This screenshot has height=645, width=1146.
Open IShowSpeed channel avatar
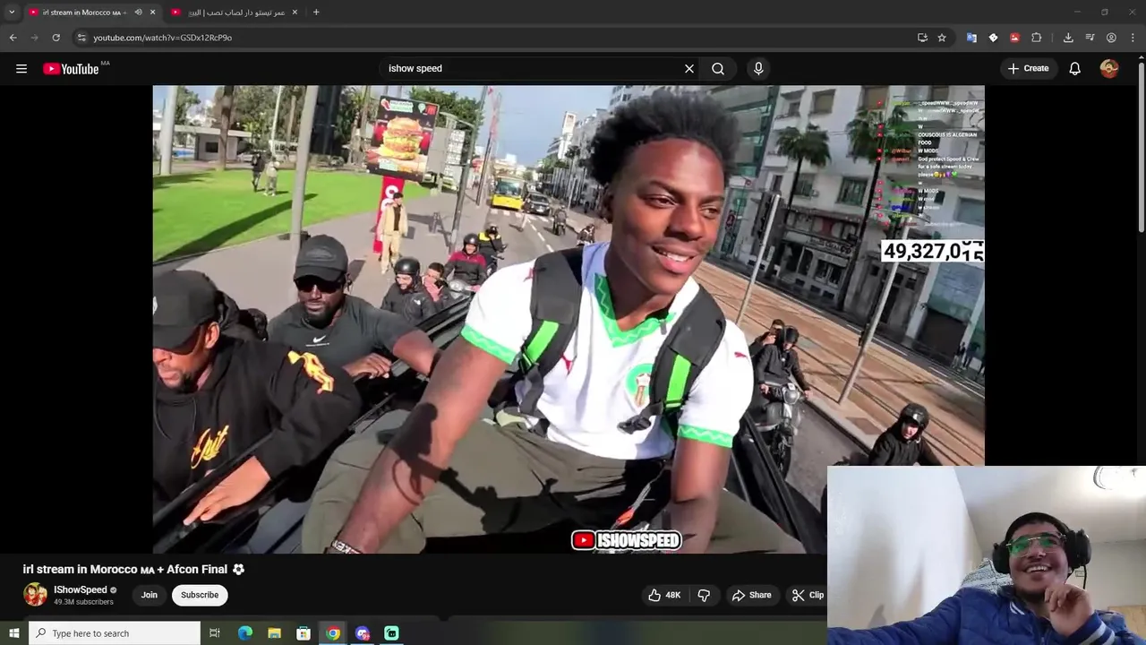click(35, 595)
